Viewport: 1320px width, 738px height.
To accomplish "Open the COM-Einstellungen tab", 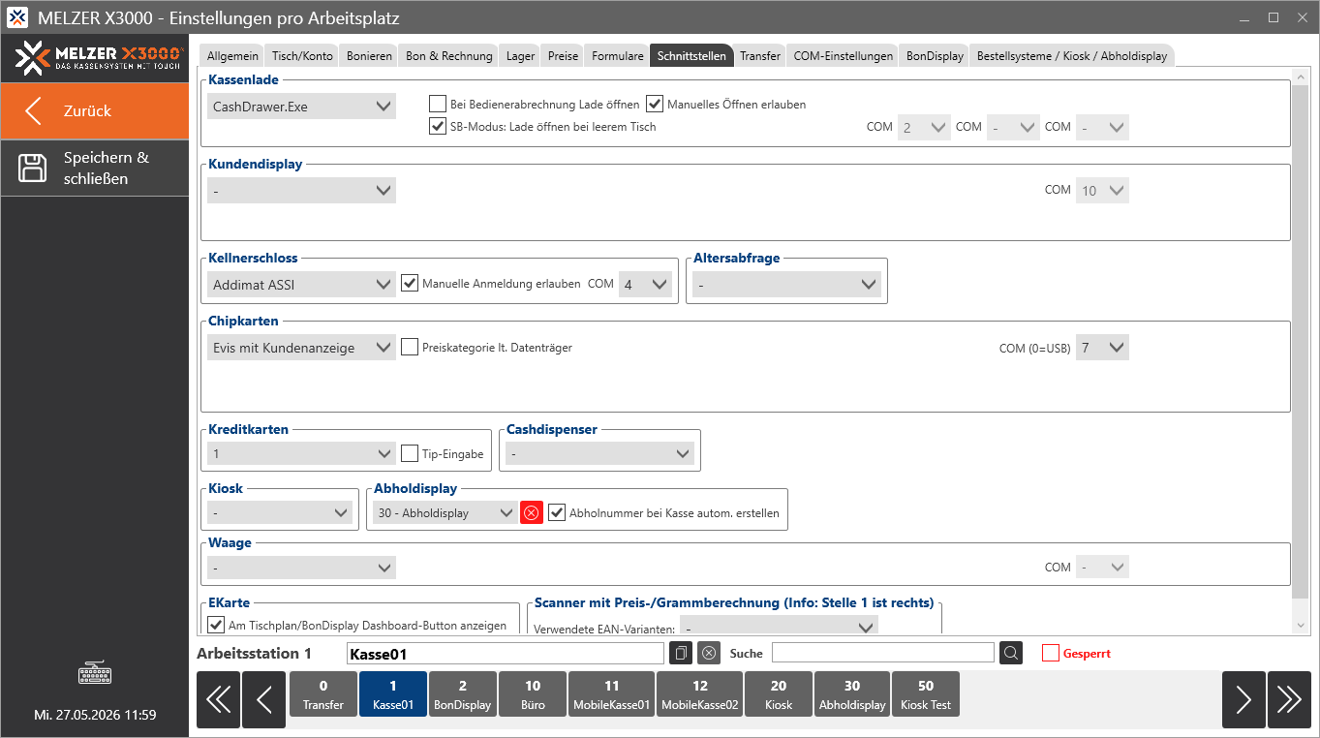I will [844, 56].
